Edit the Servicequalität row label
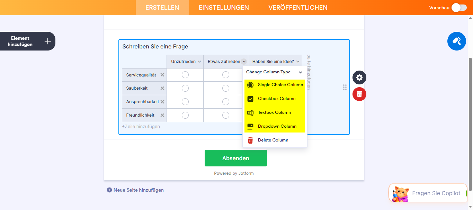Screen dimensions: 473x210 [141, 75]
